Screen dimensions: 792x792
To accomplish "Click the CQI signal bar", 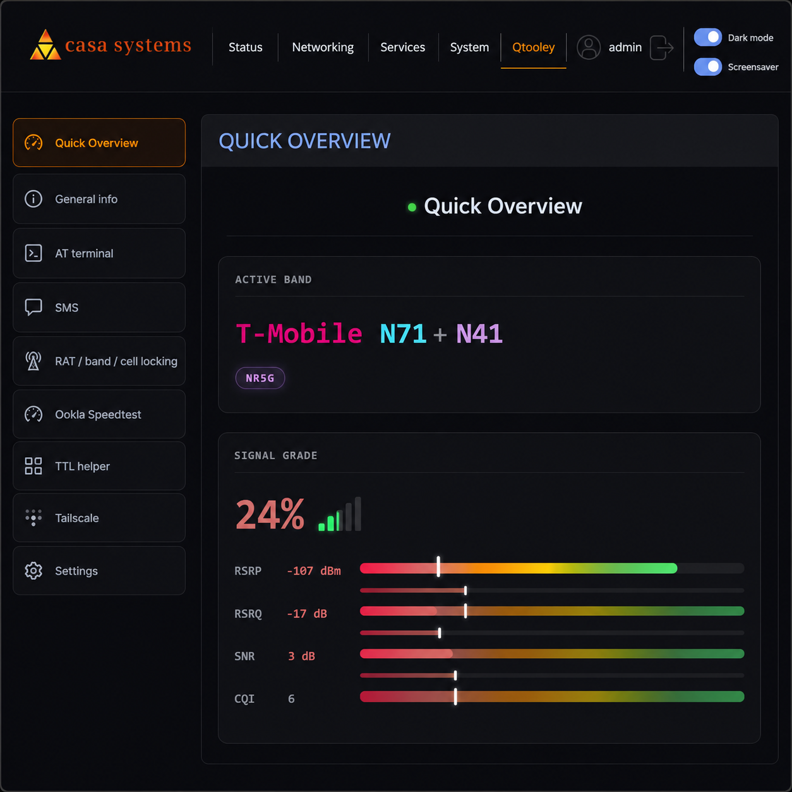I will click(552, 697).
